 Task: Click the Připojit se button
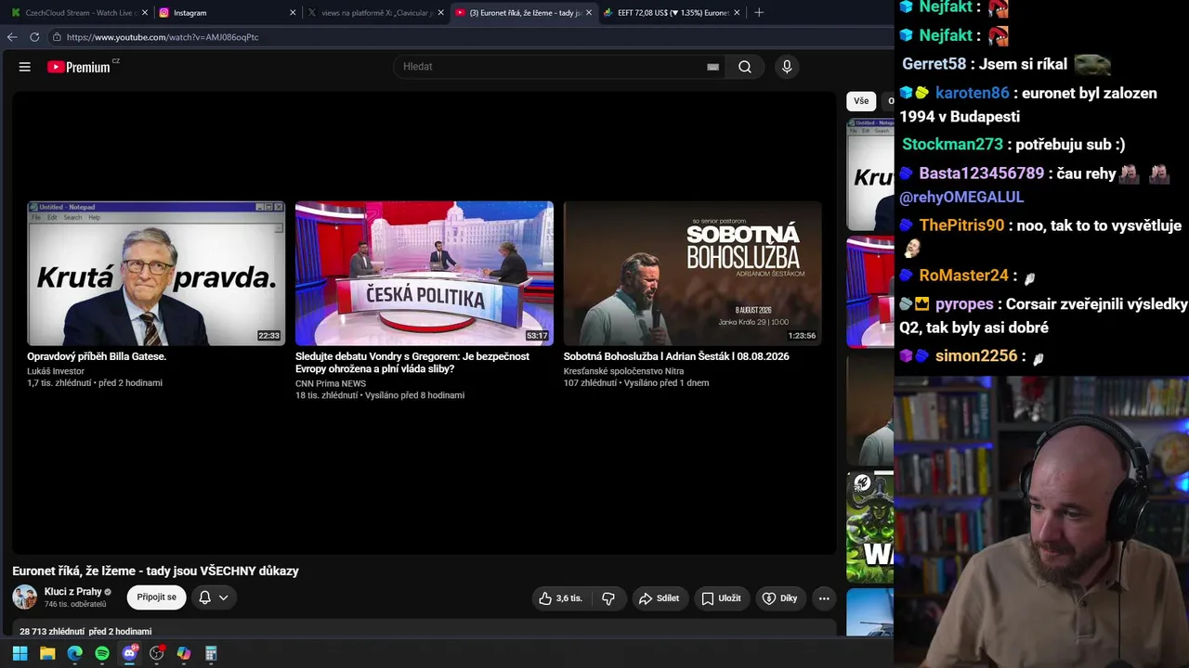tap(156, 597)
